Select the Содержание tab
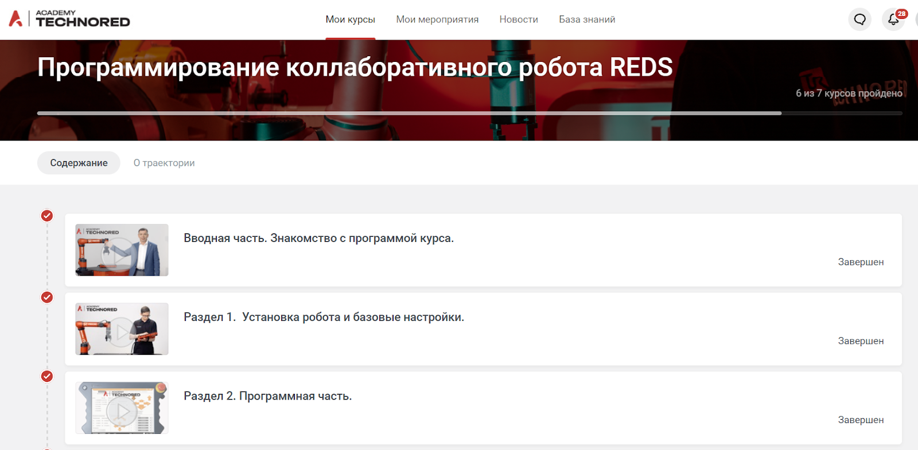This screenshot has height=450, width=918. (x=79, y=163)
